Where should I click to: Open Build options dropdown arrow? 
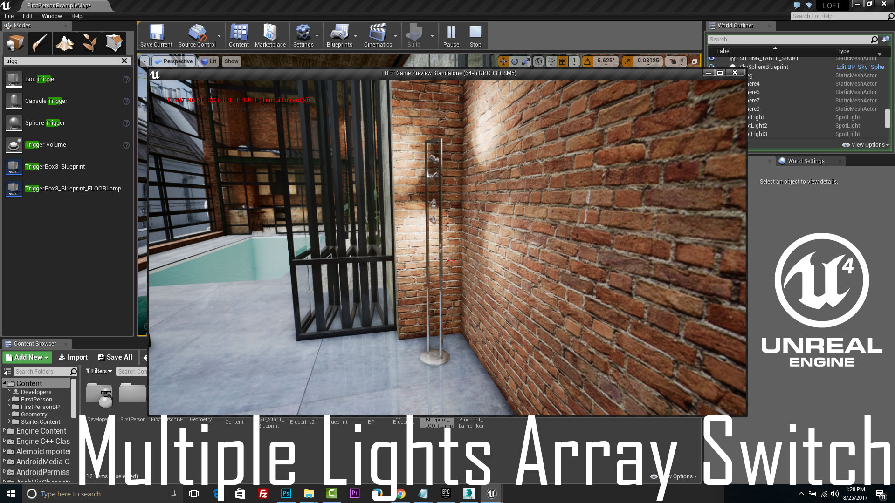point(432,36)
